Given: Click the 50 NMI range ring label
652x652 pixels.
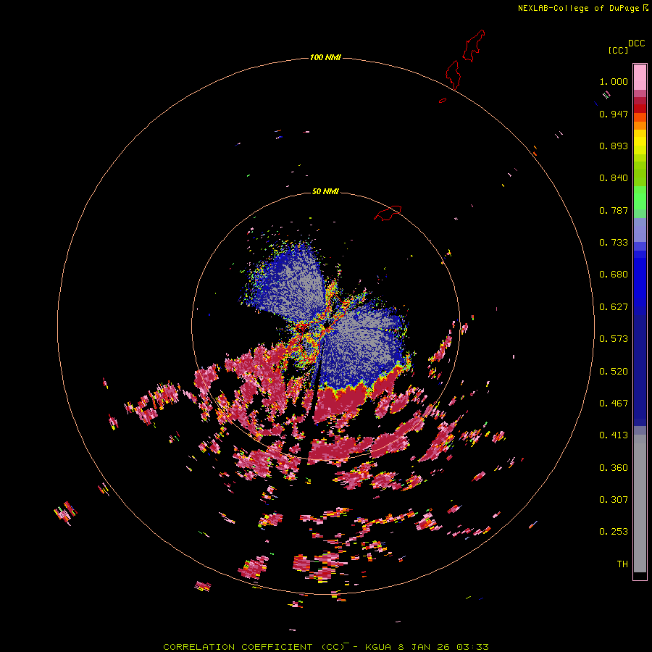Looking at the screenshot, I should [325, 192].
